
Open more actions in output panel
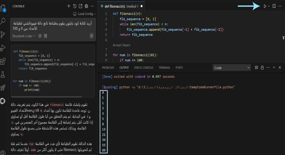(x=268, y=68)
